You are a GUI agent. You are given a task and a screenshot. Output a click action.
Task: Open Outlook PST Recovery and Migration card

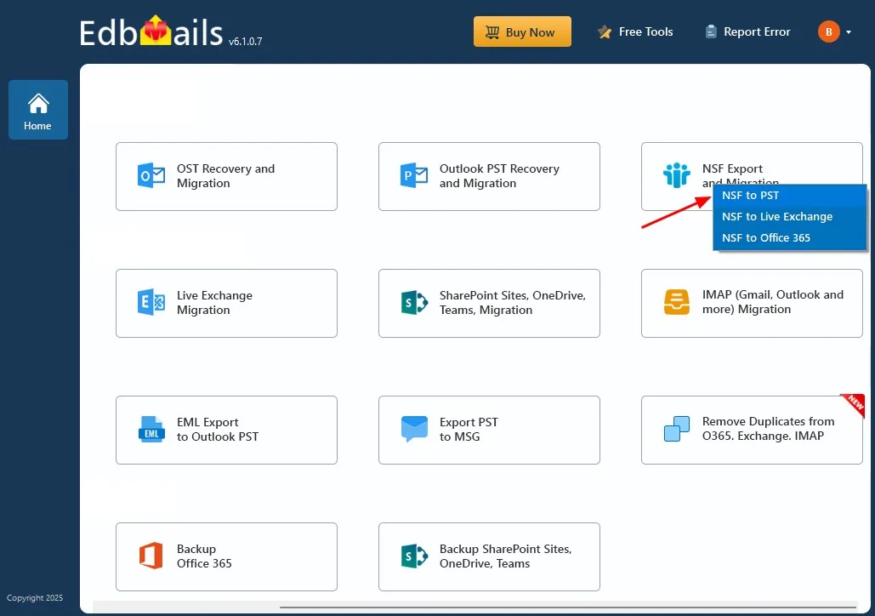489,176
